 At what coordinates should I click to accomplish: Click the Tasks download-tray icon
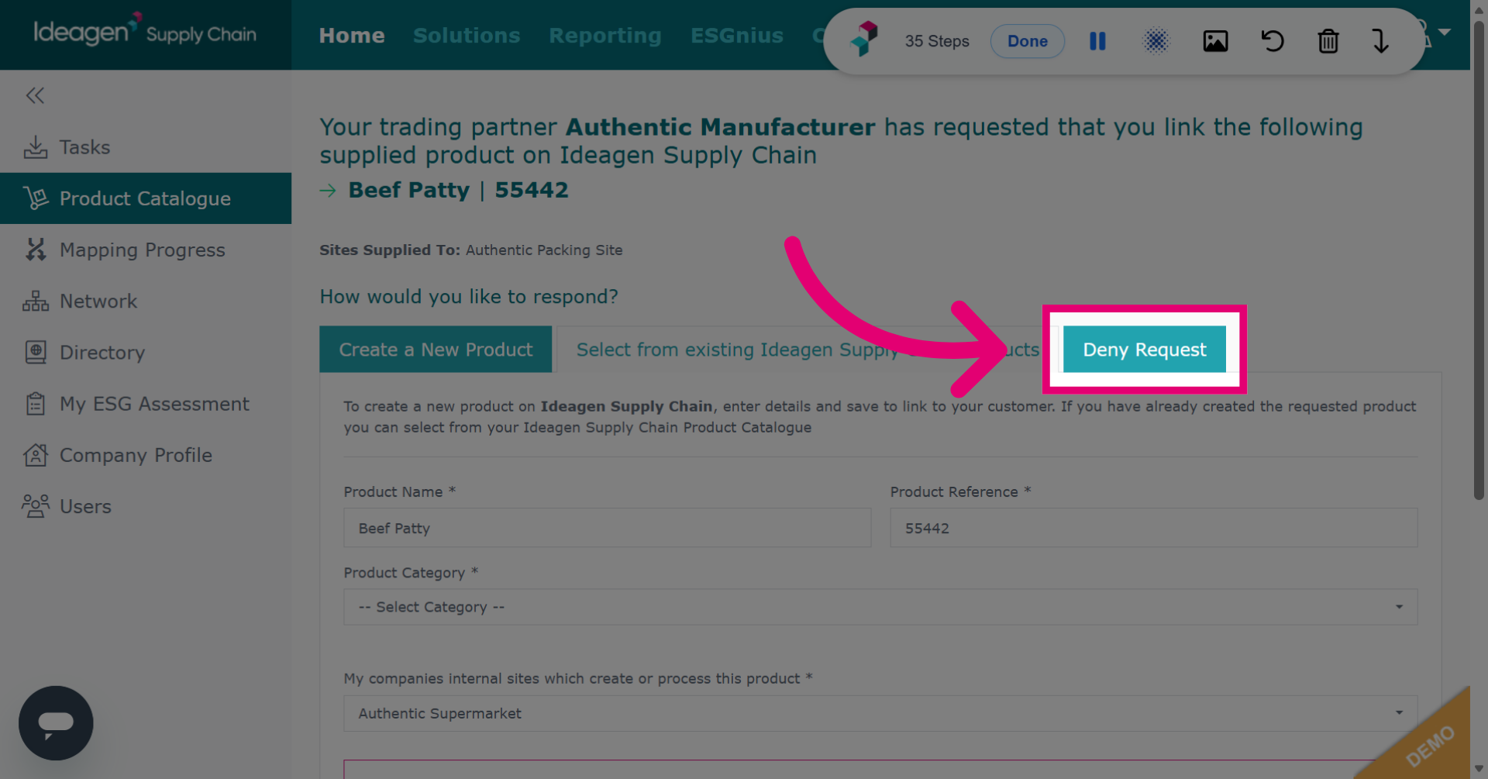36,147
